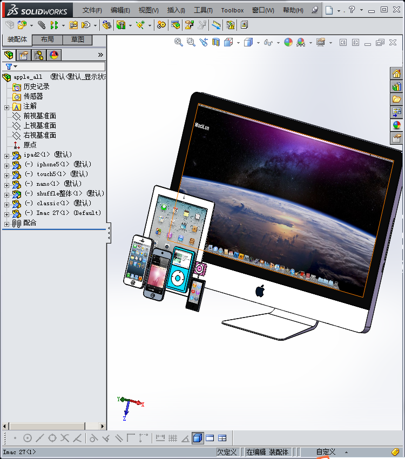Image resolution: width=405 pixels, height=459 pixels.
Task: Click the Appearances task pane color ball
Action: click(x=397, y=125)
